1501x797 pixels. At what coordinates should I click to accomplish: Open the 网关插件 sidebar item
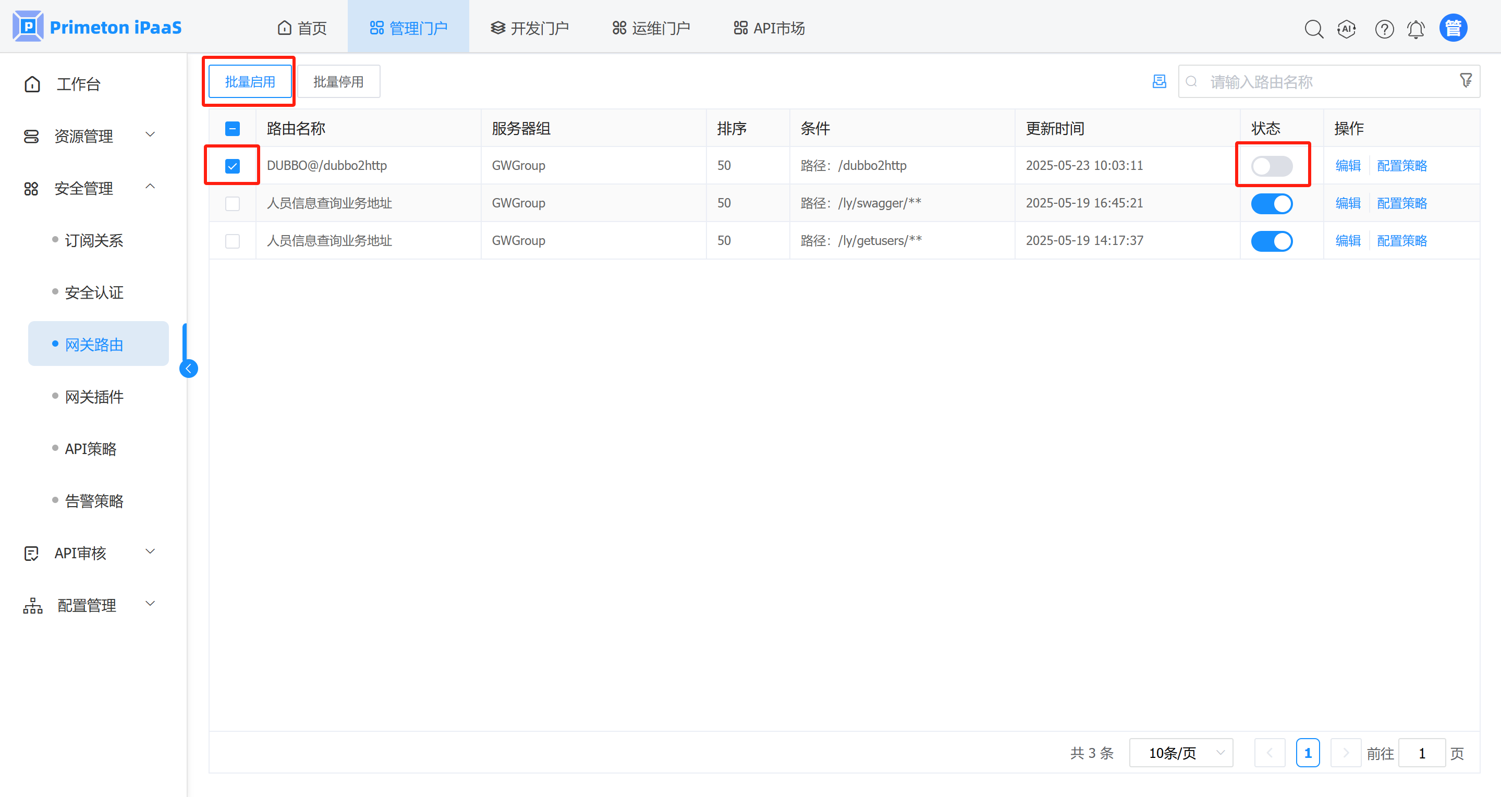pos(94,397)
